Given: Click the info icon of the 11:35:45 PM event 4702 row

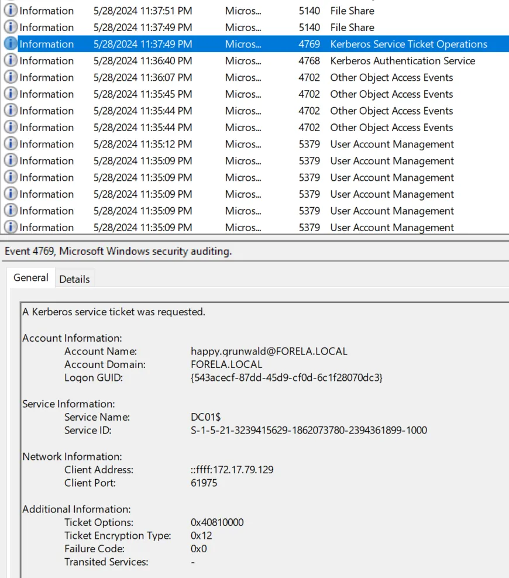Looking at the screenshot, I should (11, 94).
